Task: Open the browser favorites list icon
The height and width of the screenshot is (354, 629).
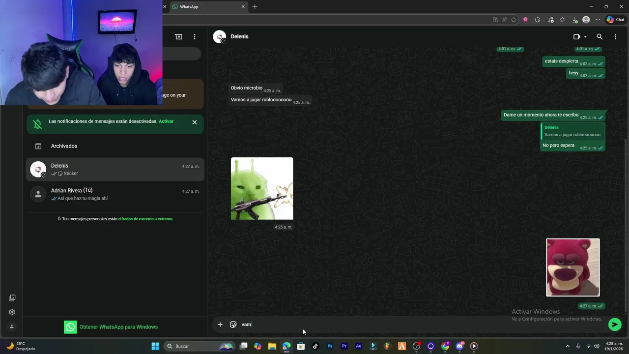Action: [563, 20]
